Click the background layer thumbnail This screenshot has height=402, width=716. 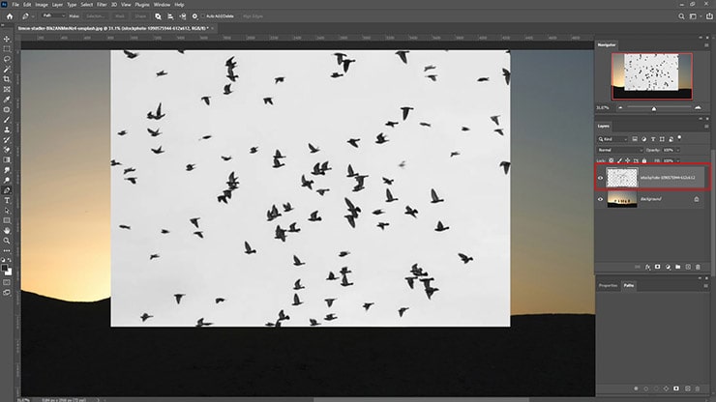tap(622, 199)
